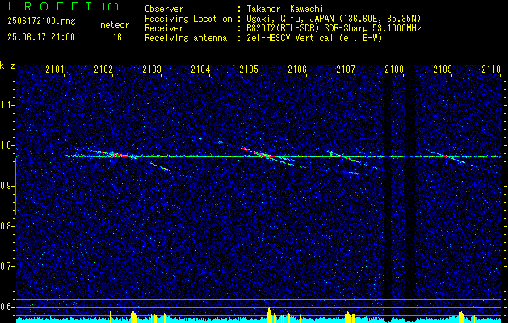Click the 1.1 kHz axis label
508x323 pixels.
(x=6, y=105)
